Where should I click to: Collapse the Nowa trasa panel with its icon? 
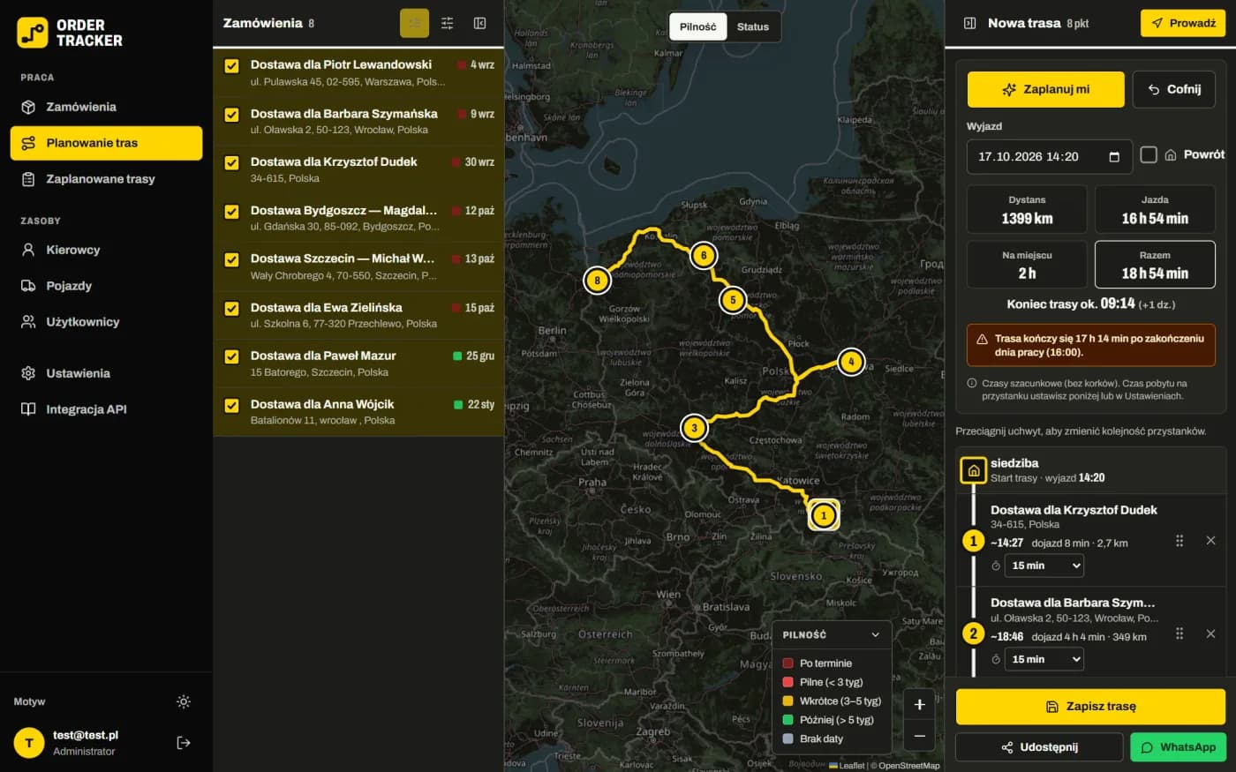click(969, 24)
